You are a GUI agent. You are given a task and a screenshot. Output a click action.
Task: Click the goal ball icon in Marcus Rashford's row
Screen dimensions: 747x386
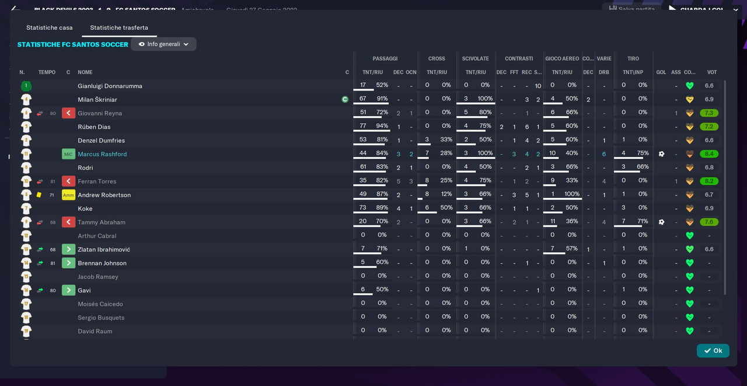(661, 154)
